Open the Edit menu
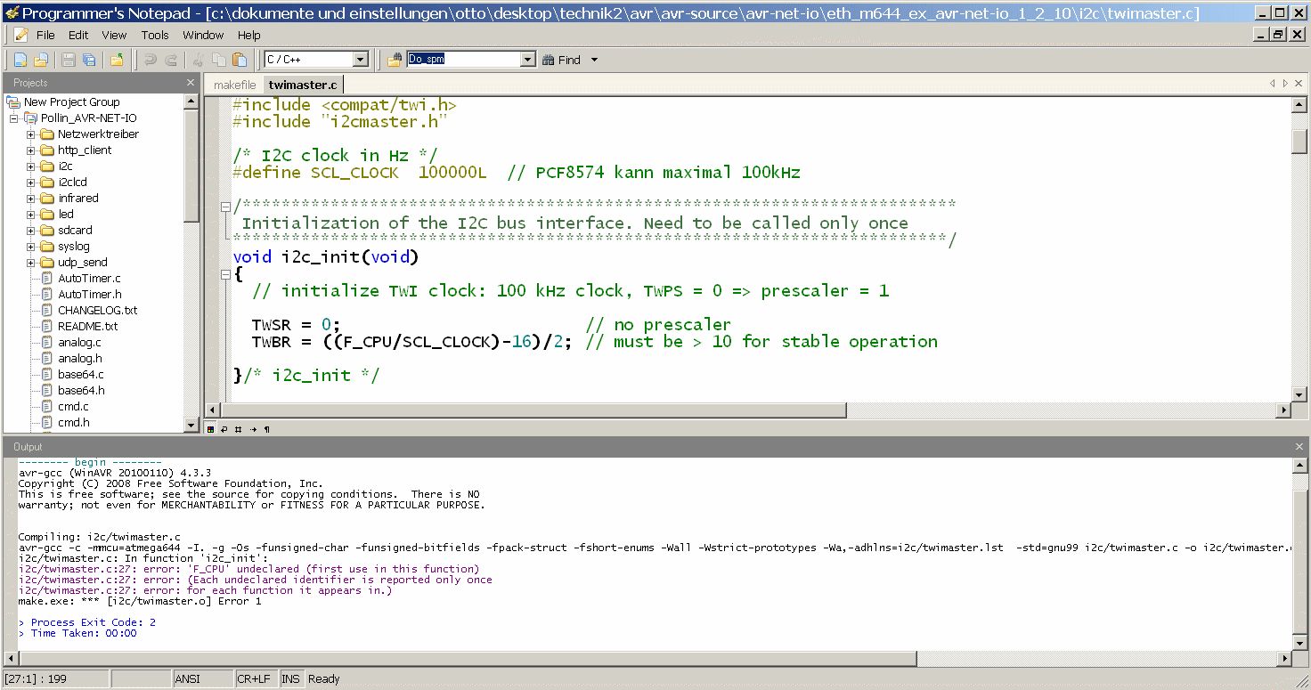Screen dimensions: 1311x690 coord(78,35)
